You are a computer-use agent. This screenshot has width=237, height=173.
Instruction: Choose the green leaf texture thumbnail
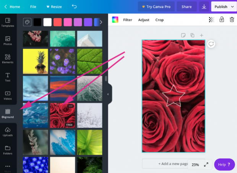point(89,61)
